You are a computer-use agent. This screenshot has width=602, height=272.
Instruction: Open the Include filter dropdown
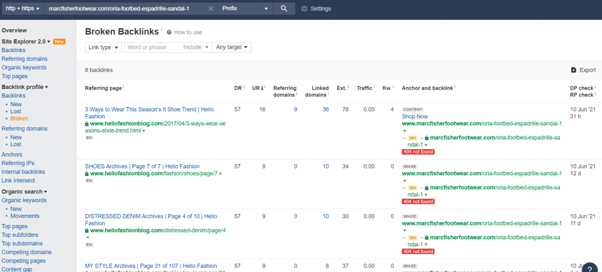coord(196,47)
